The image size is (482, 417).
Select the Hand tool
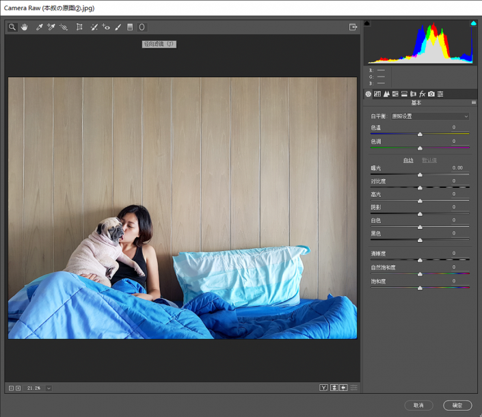point(24,27)
